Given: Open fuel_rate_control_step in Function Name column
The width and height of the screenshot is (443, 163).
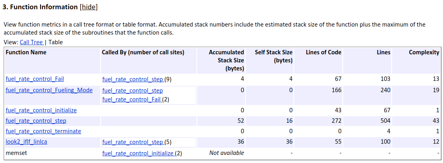Looking at the screenshot, I should click(36, 120).
